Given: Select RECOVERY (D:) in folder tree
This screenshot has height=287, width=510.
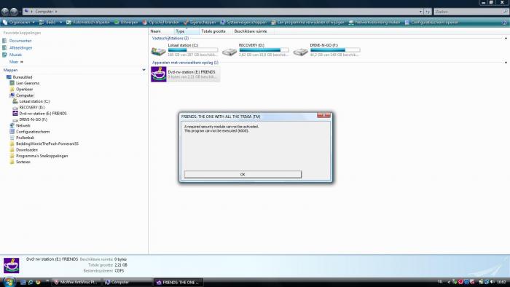Looking at the screenshot, I should click(32, 107).
